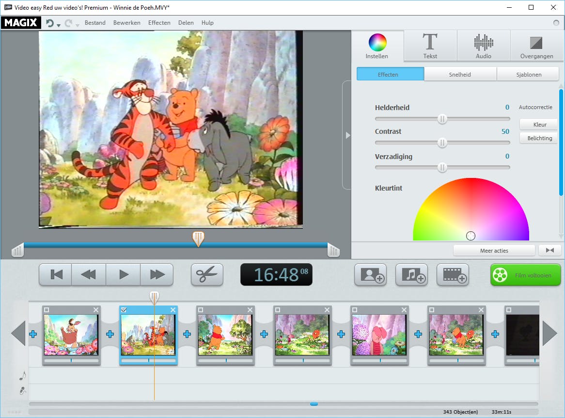Click the preview playback position marker
The image size is (565, 418).
coord(198,239)
